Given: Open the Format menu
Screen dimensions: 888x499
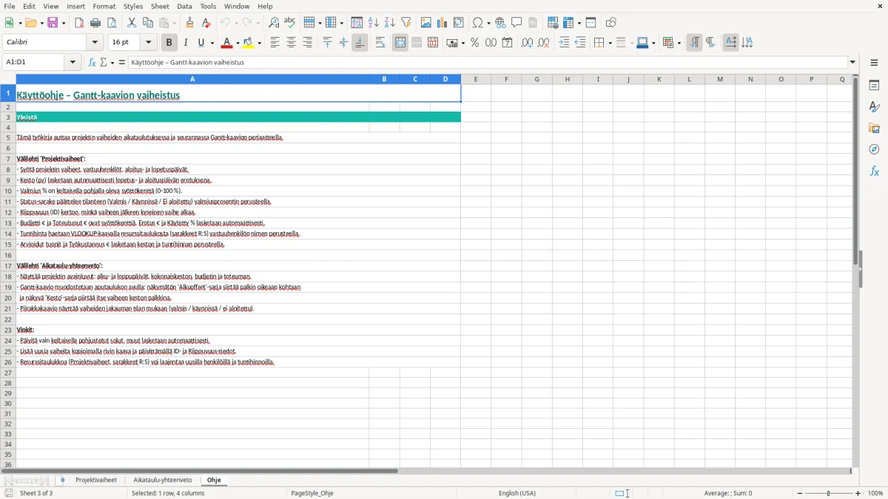Looking at the screenshot, I should click(104, 6).
